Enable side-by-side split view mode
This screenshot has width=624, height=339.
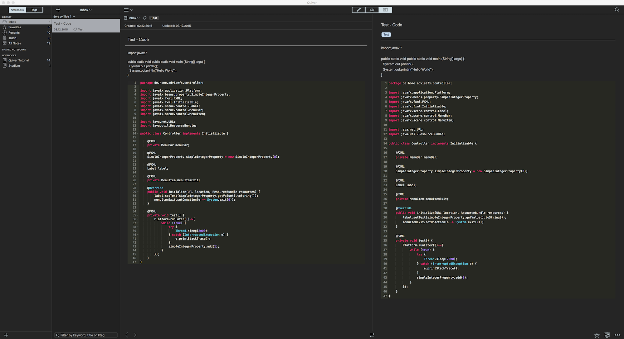(385, 10)
